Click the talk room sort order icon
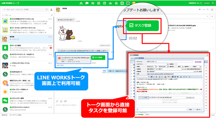This screenshot has height=121, width=216. pos(52,15)
